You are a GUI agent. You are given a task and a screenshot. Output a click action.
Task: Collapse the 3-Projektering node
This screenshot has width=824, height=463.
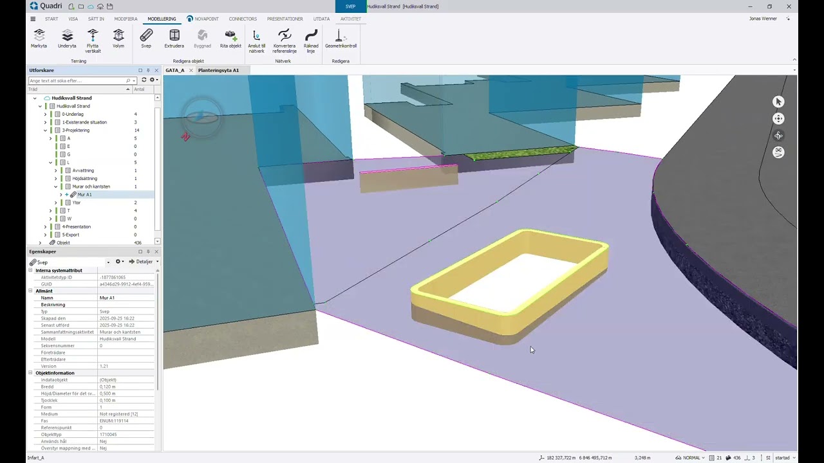pos(45,131)
